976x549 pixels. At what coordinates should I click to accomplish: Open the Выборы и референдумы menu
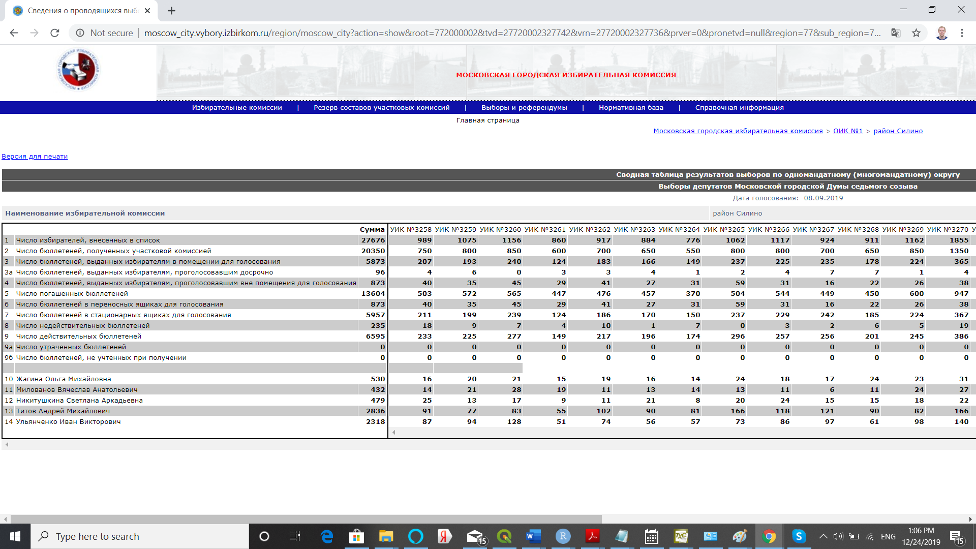524,108
